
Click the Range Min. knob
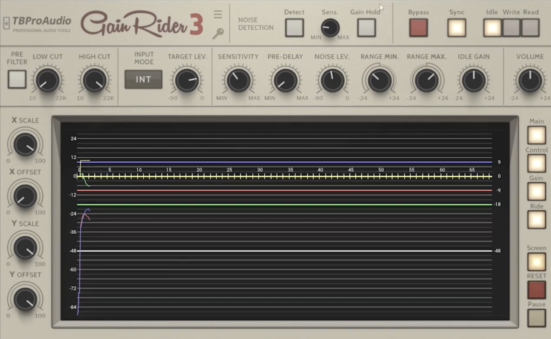point(380,80)
